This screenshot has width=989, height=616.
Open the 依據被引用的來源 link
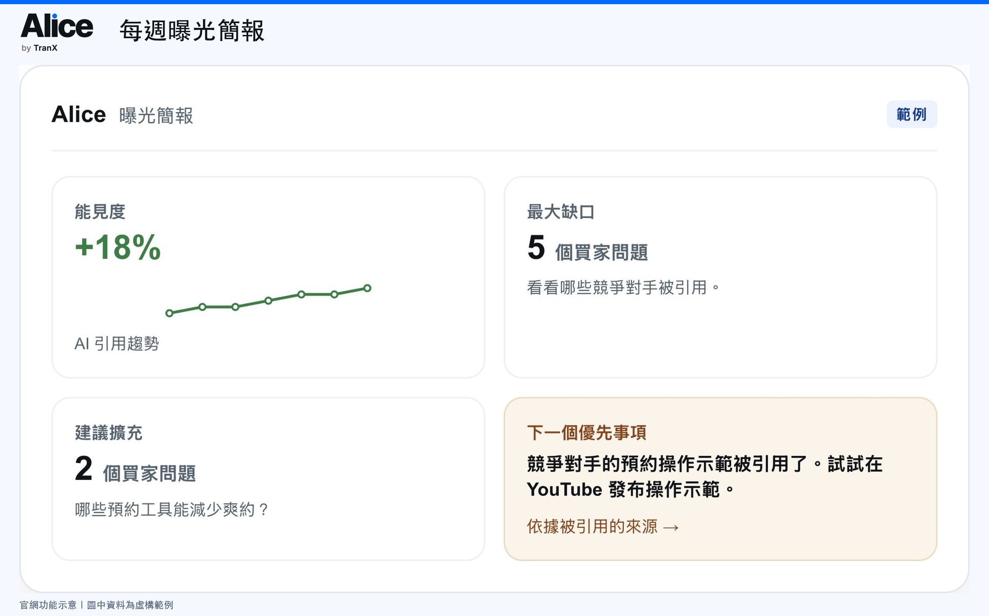click(x=603, y=526)
